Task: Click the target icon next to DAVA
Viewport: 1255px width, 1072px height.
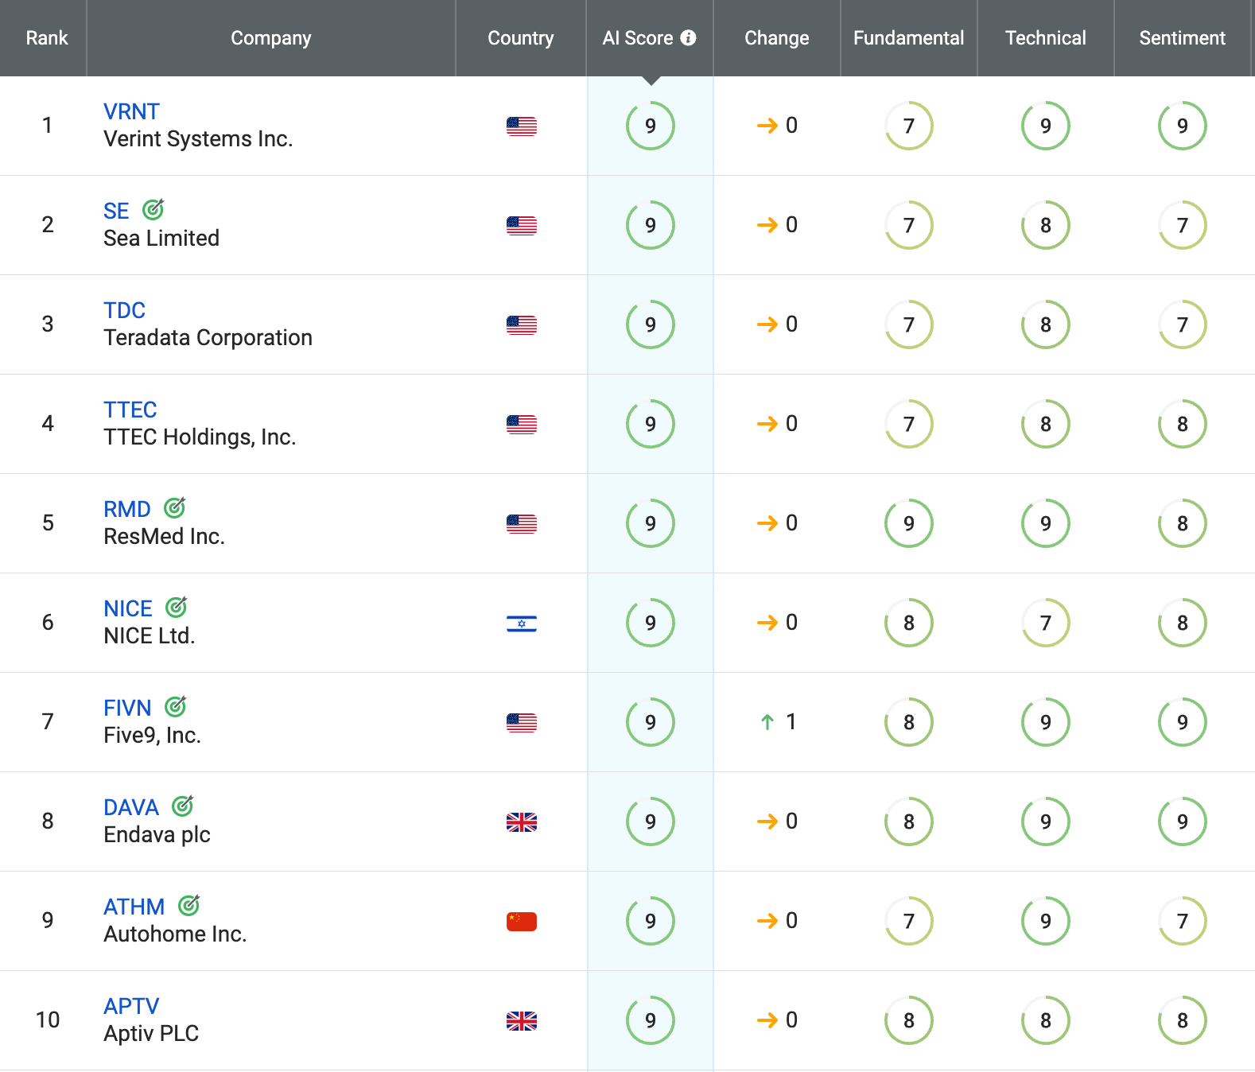Action: (x=183, y=806)
